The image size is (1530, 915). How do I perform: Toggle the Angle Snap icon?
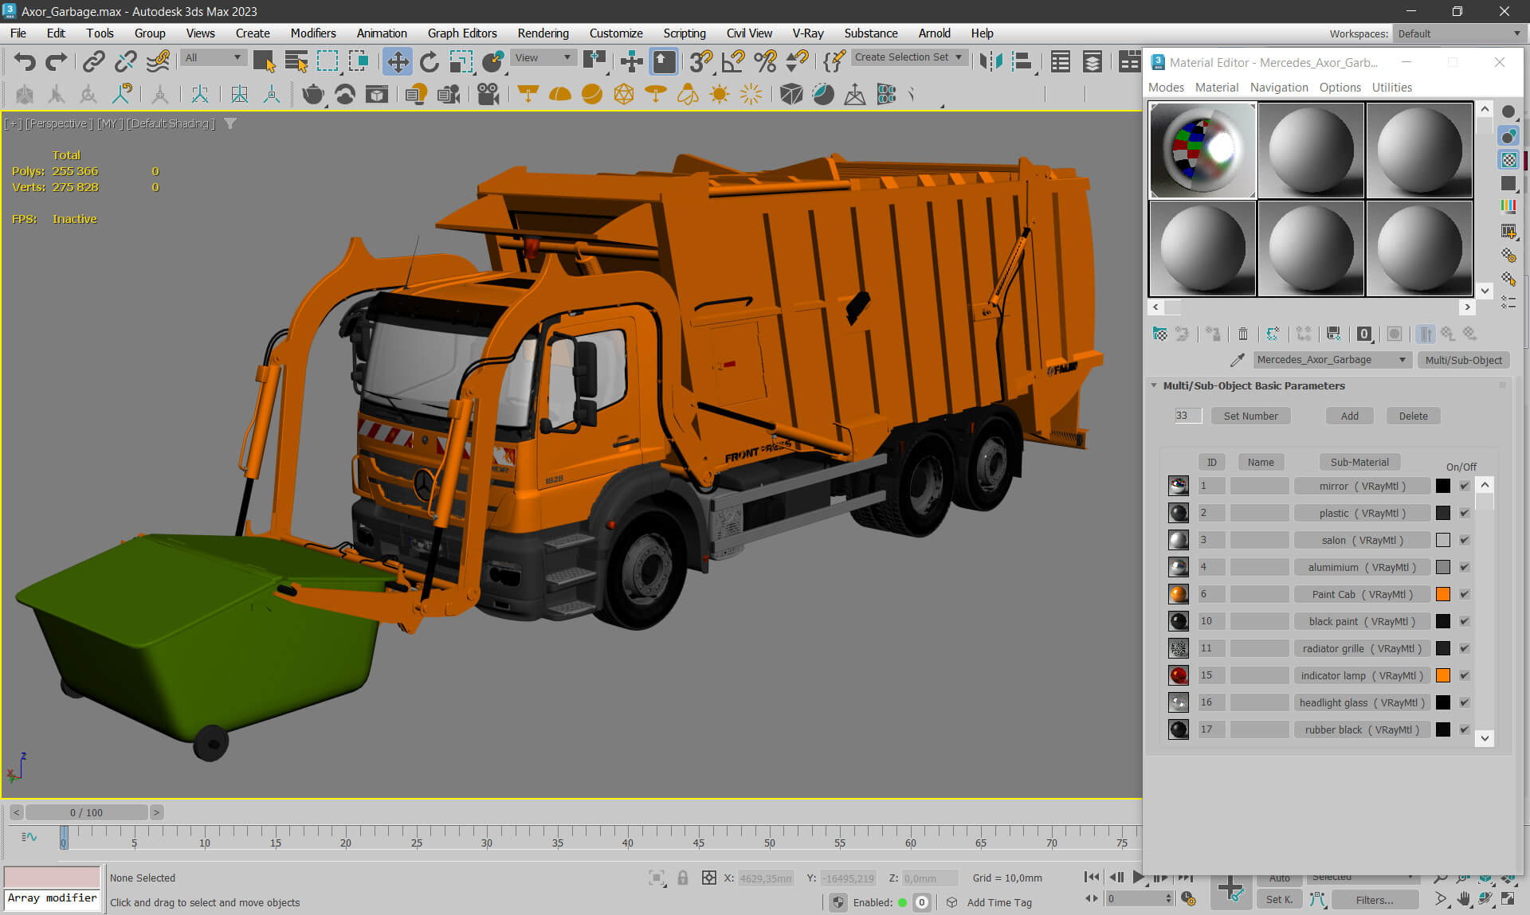point(732,61)
